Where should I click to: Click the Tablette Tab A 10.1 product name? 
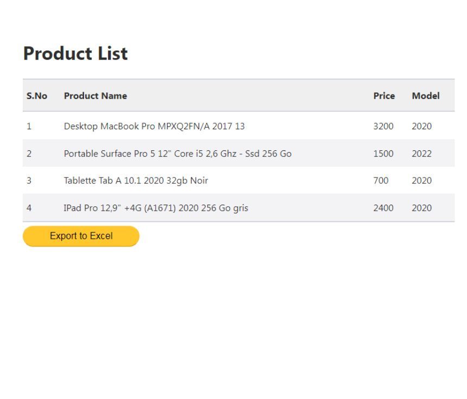[136, 181]
